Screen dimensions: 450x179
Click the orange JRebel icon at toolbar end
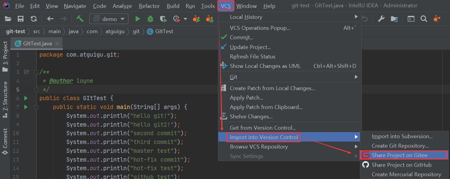437,19
